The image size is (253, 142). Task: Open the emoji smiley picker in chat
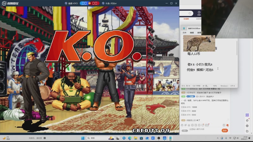tap(182, 125)
